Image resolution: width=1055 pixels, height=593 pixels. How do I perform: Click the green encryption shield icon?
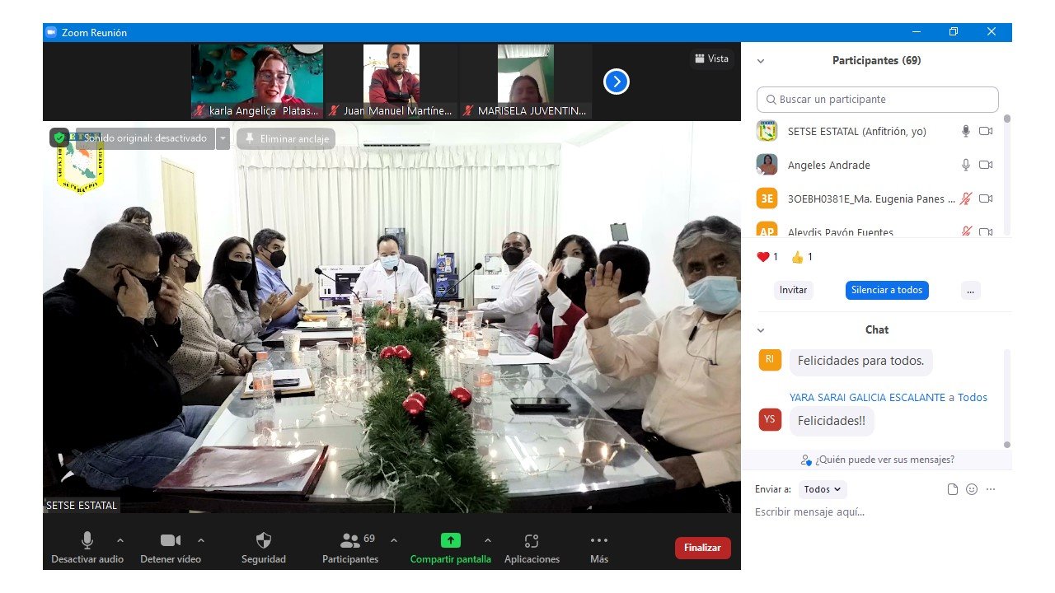pyautogui.click(x=59, y=138)
